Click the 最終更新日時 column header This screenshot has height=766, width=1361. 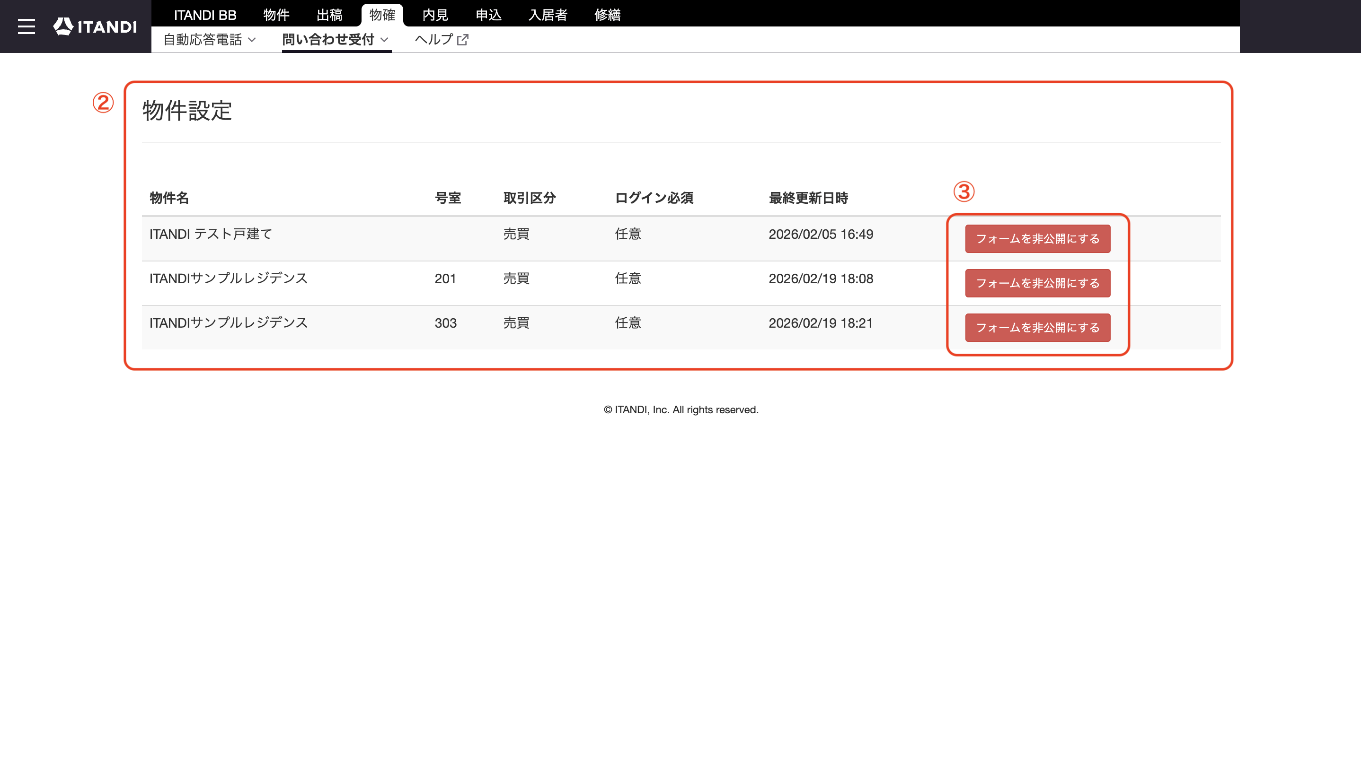click(x=808, y=198)
